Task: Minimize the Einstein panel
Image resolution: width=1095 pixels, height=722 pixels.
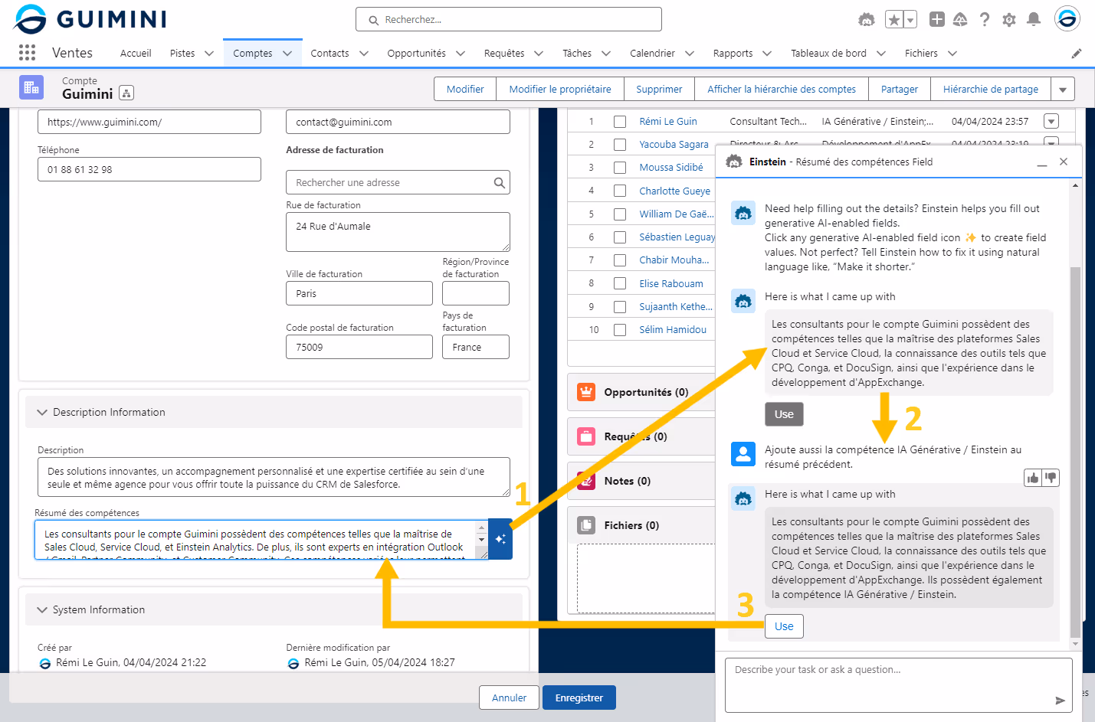Action: click(1042, 162)
